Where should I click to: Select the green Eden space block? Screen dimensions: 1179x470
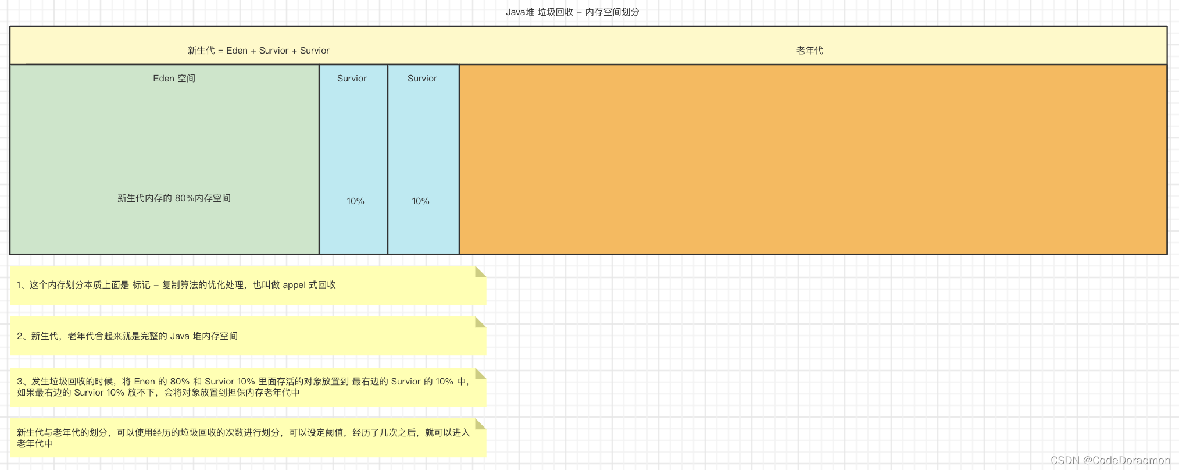tap(165, 159)
